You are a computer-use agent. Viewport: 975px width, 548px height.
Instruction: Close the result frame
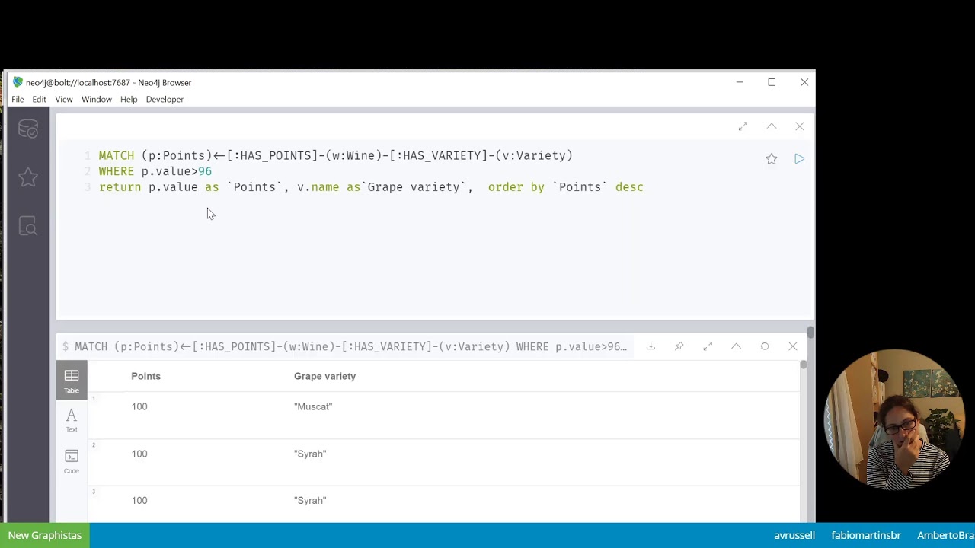coord(793,347)
